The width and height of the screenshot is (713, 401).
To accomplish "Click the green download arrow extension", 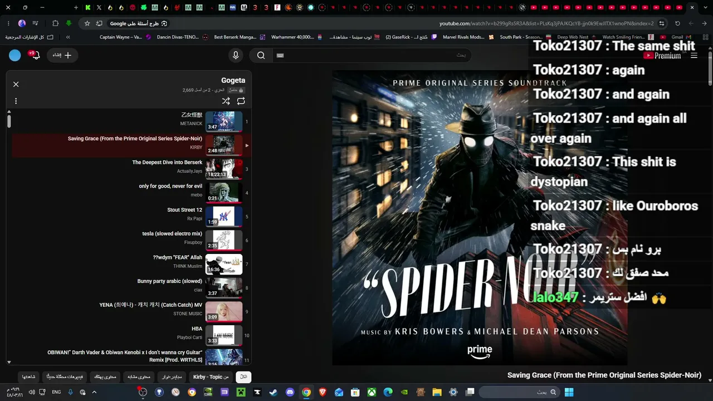I will click(69, 23).
